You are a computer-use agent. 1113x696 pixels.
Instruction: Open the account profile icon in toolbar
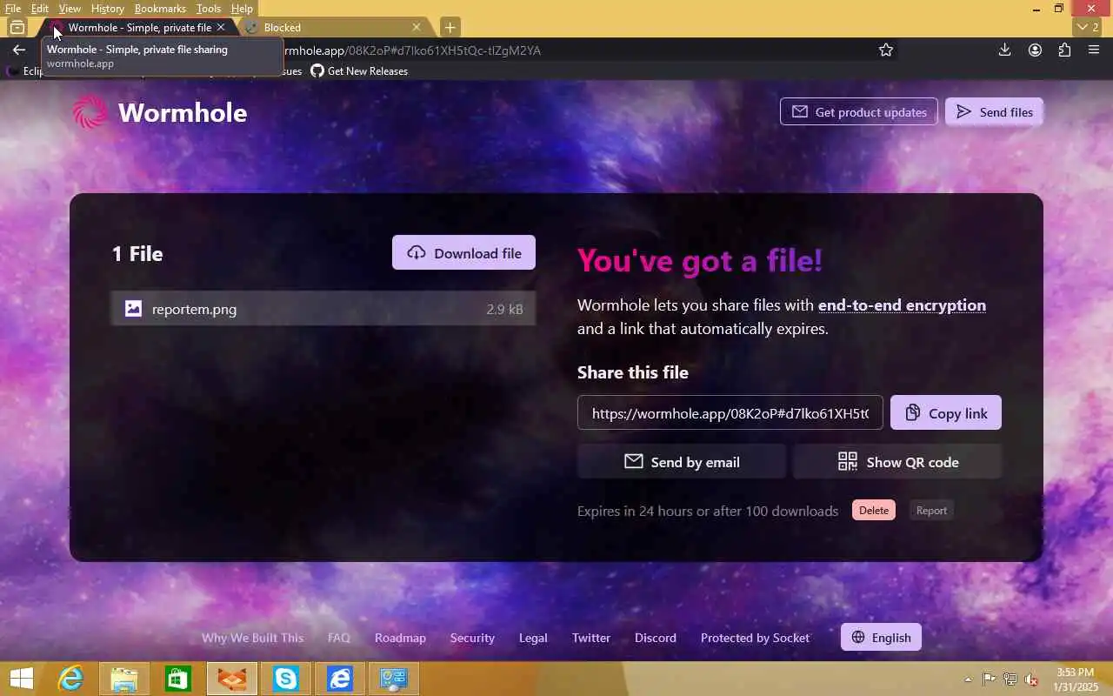pos(1035,50)
